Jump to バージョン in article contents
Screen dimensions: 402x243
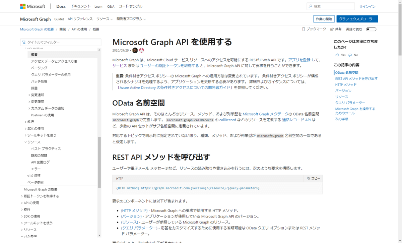click(343, 90)
